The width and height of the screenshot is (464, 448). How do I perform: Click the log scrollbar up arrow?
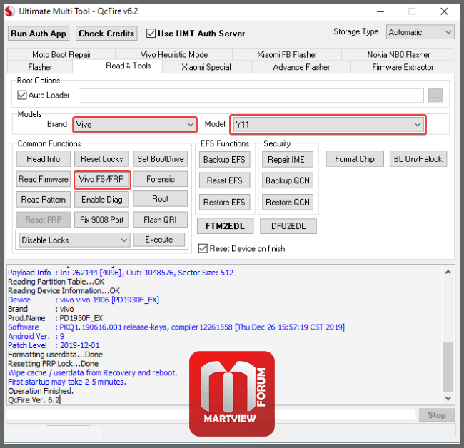[x=448, y=272]
